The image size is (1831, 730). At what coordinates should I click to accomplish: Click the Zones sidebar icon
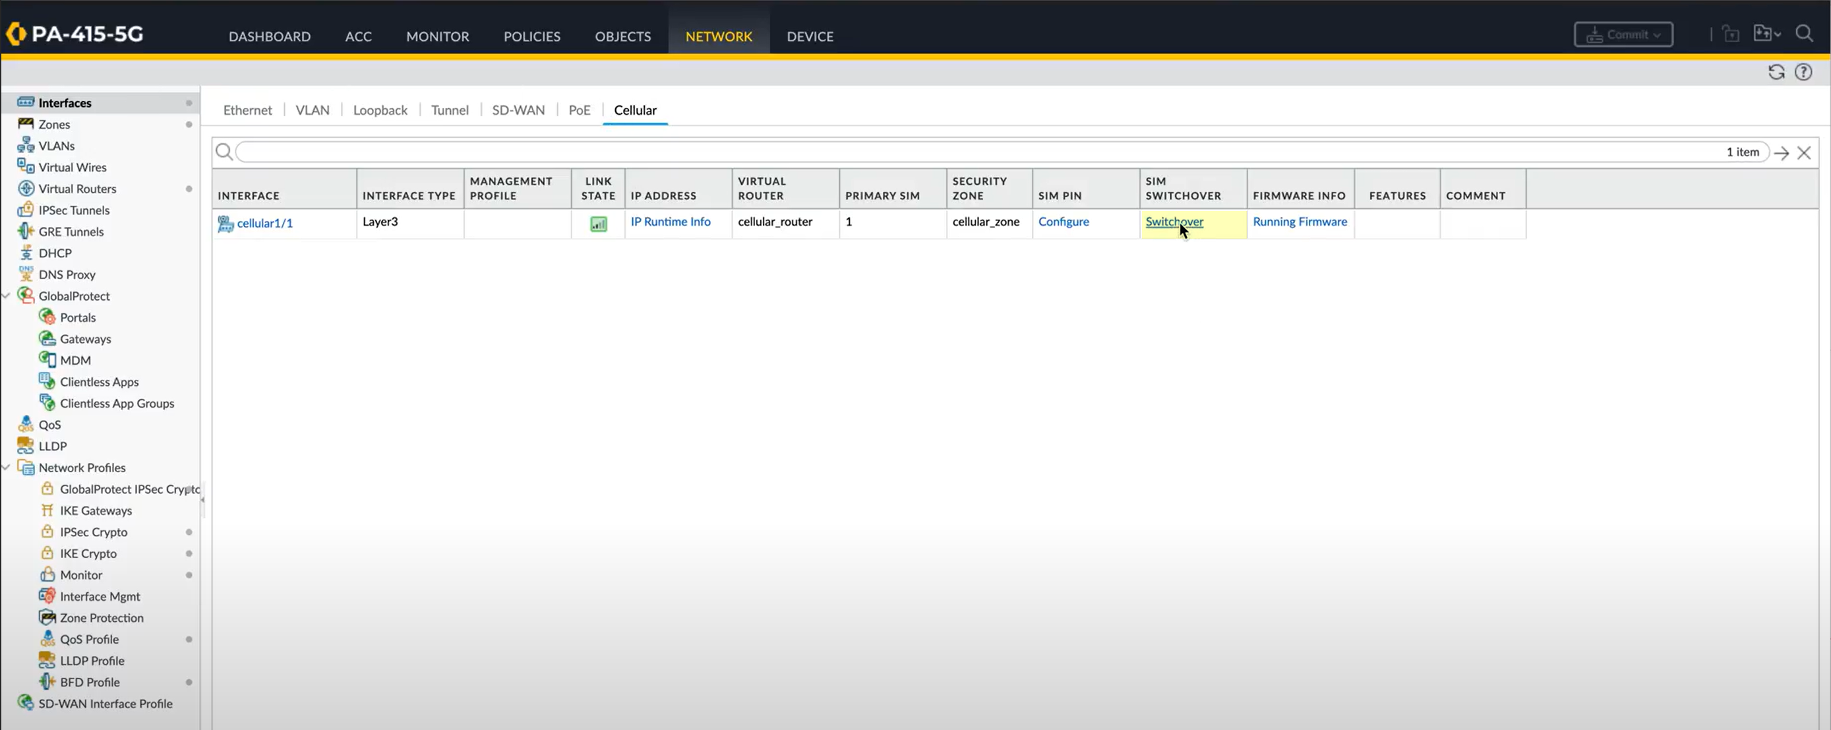point(26,124)
